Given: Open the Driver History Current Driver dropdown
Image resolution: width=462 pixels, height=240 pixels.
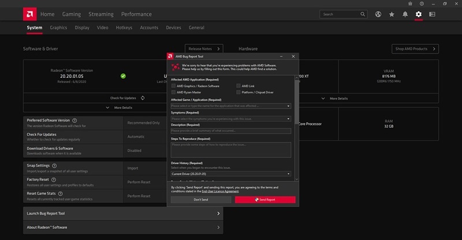Looking at the screenshot, I should [231, 173].
